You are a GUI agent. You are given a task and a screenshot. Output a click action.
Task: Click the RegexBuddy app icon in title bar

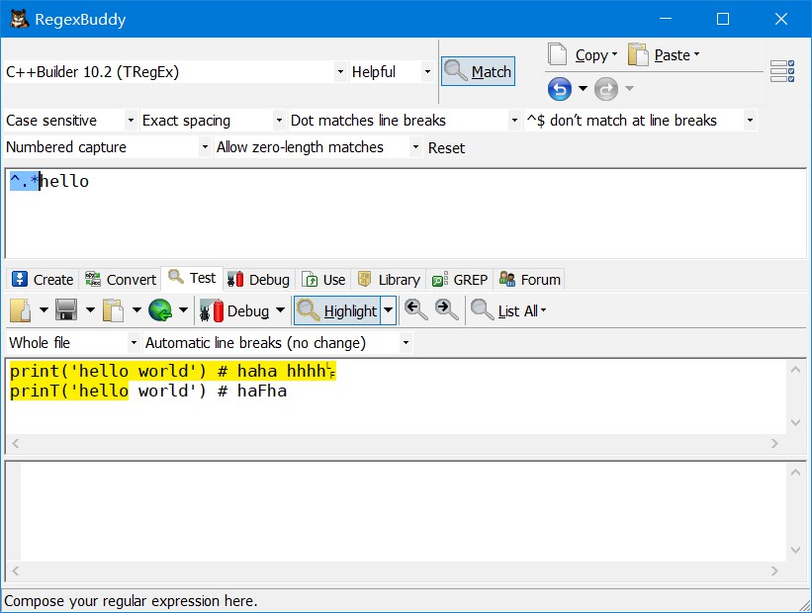click(x=19, y=19)
